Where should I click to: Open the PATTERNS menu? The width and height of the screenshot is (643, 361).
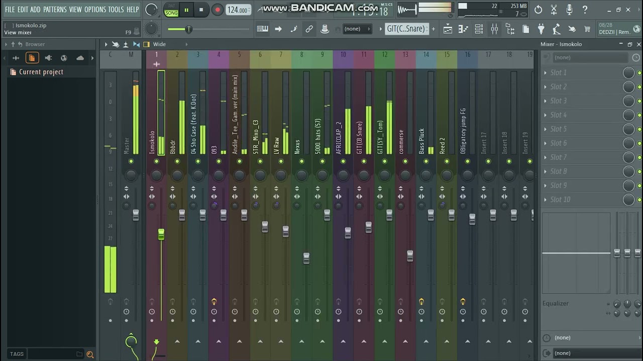(x=55, y=10)
